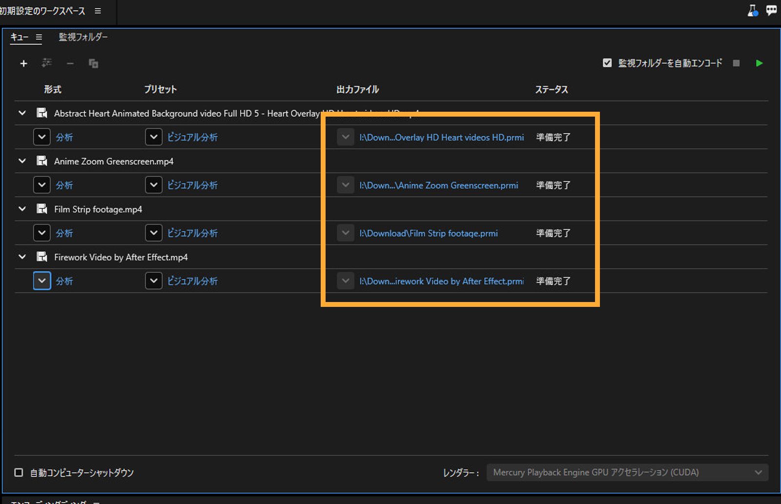Click 準備完了 status of Film Strip footage output
This screenshot has width=781, height=504.
pos(553,233)
